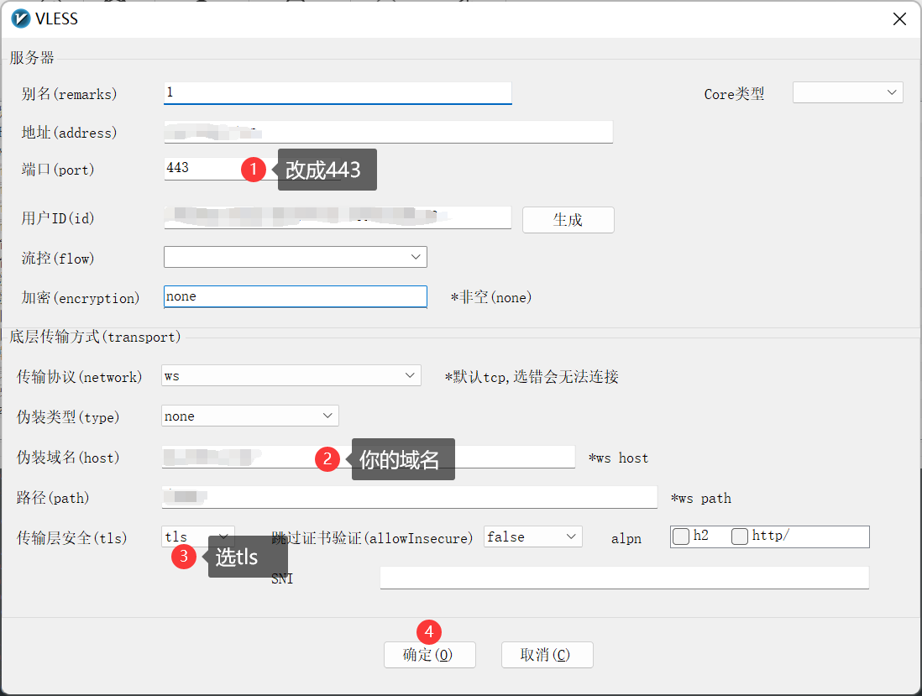Click the 别名(remarks) input field
Image resolution: width=922 pixels, height=696 pixels.
(x=337, y=92)
